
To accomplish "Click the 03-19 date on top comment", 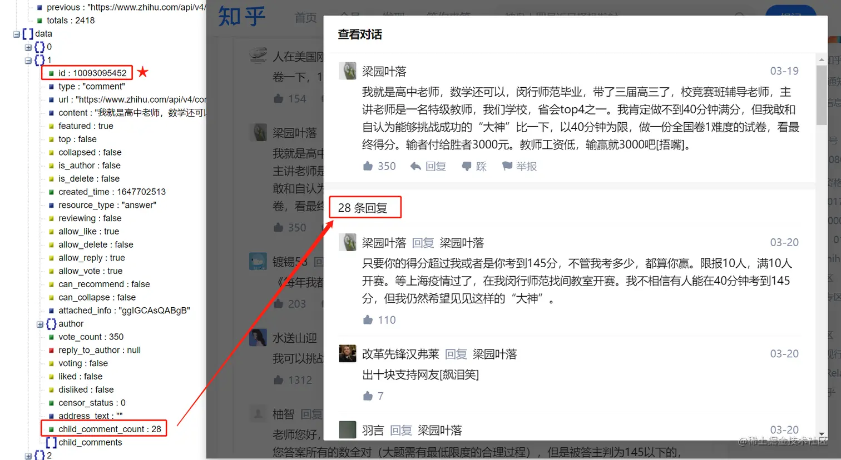I will click(x=784, y=71).
